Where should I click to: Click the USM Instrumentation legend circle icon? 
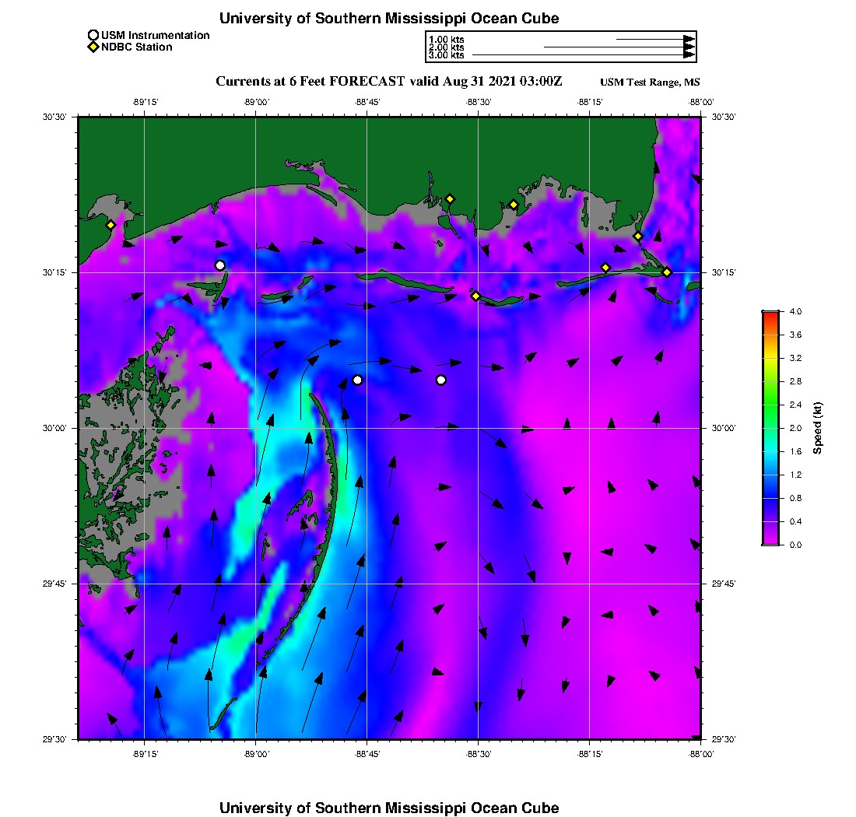[93, 36]
